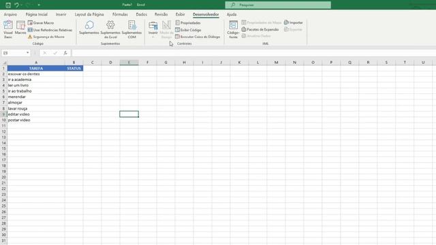
Task: Open the XML Código-fonte pane
Action: [233, 29]
